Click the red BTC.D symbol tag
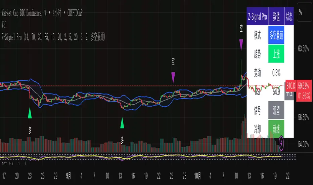Image resolution: width=313 pixels, height=185 pixels. point(290,86)
